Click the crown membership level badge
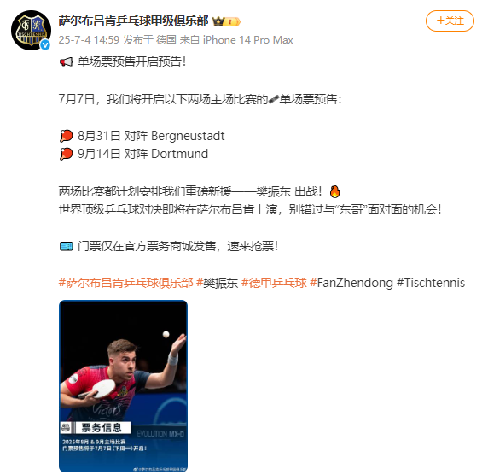Image resolution: width=488 pixels, height=475 pixels. tap(226, 21)
